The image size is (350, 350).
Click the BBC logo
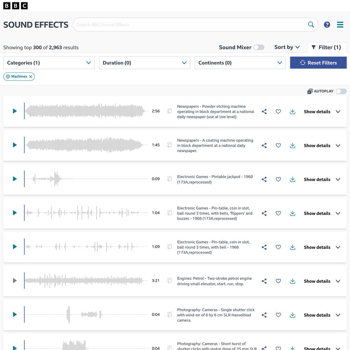(x=15, y=6)
